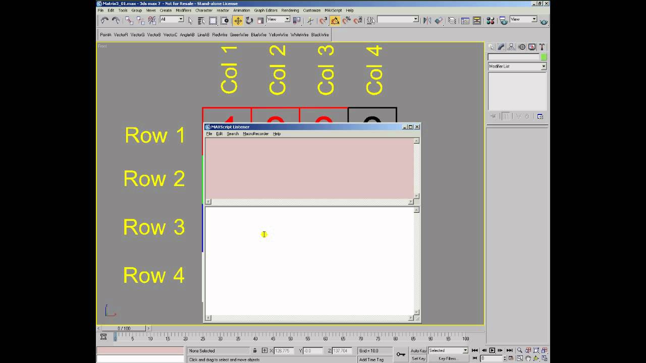Open the Mirror tool

[x=427, y=21]
